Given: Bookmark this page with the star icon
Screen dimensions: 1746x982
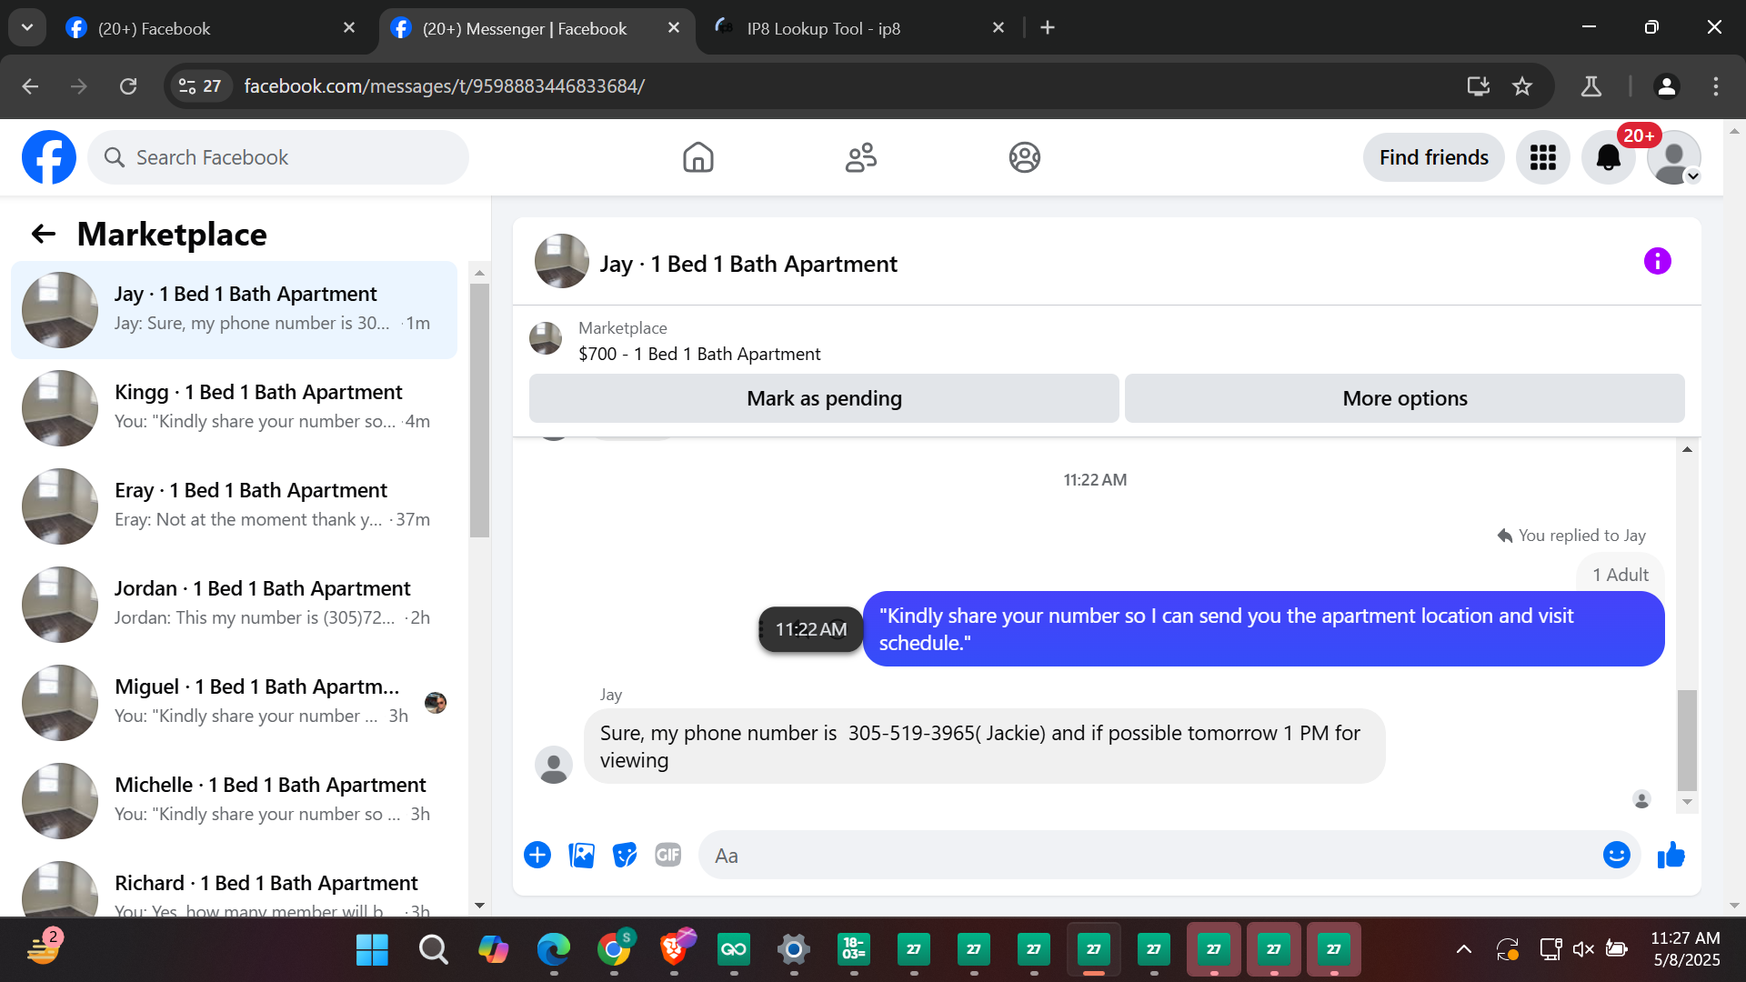Looking at the screenshot, I should point(1522,86).
